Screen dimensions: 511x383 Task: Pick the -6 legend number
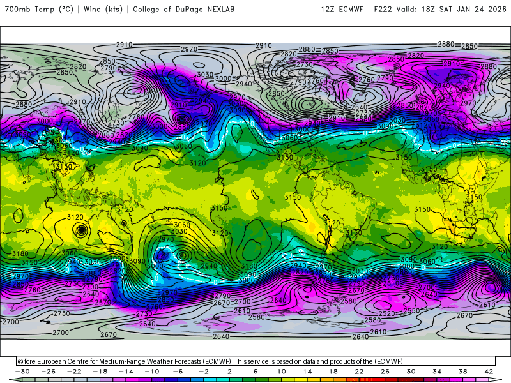pos(178,372)
